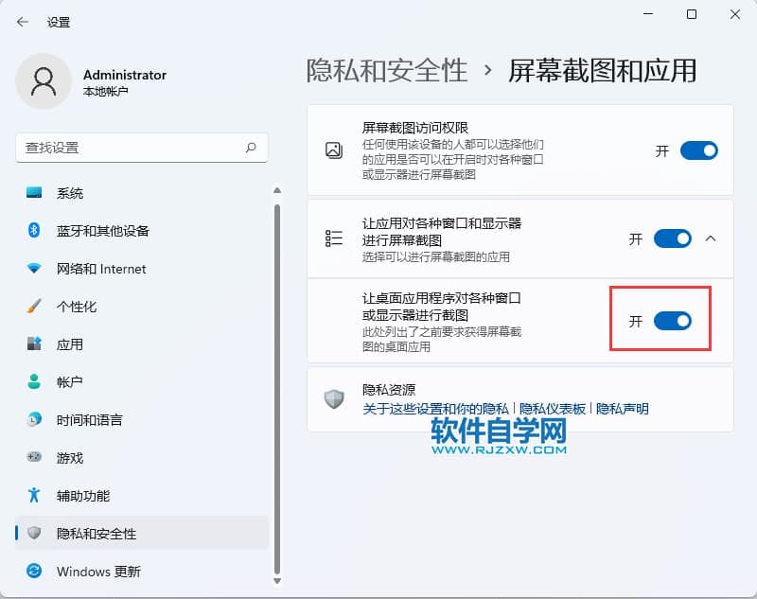Screen dimensions: 757x599
Task: Click the 应用 apps icon in sidebar
Action: pyautogui.click(x=35, y=344)
